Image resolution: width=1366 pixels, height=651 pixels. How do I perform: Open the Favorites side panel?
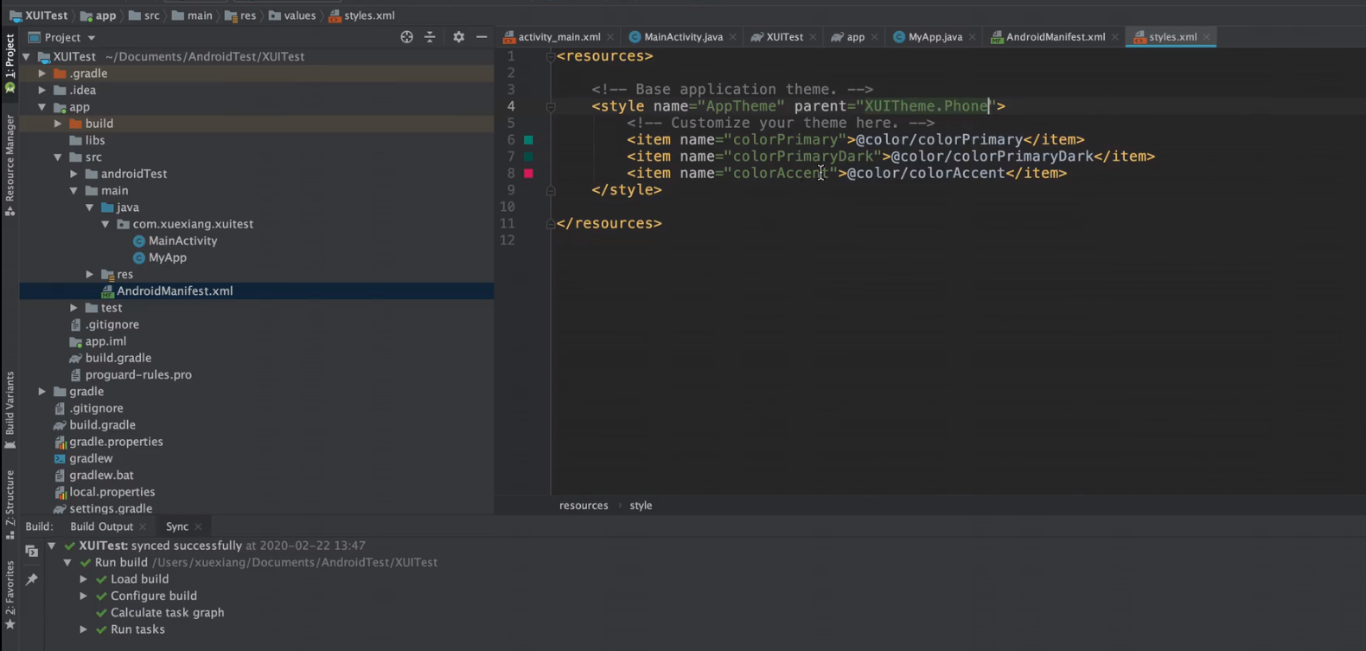tap(10, 595)
